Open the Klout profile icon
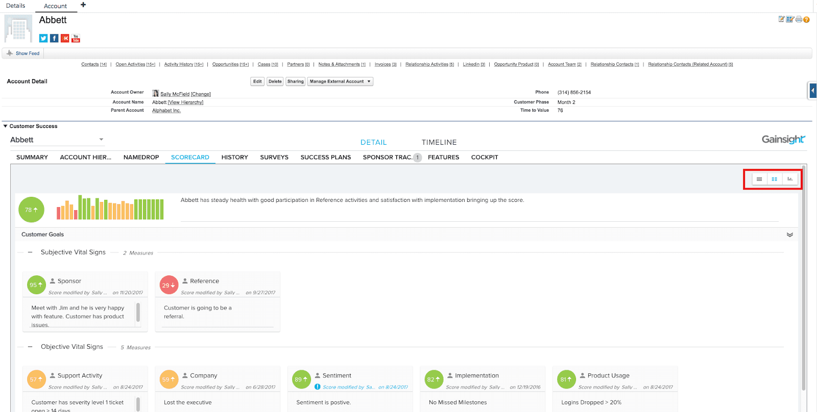Screen dimensions: 817x412 (x=65, y=38)
